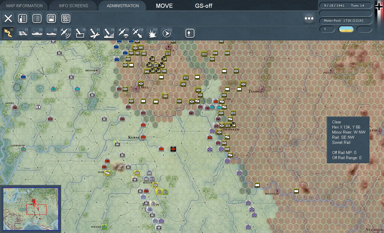Click the Tambov city label on the map

[255, 91]
